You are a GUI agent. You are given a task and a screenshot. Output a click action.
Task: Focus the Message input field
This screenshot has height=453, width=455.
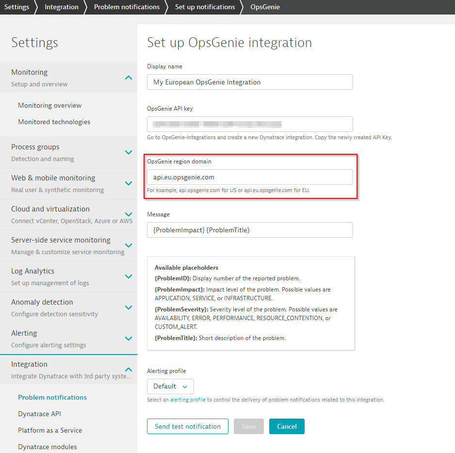pyautogui.click(x=250, y=230)
